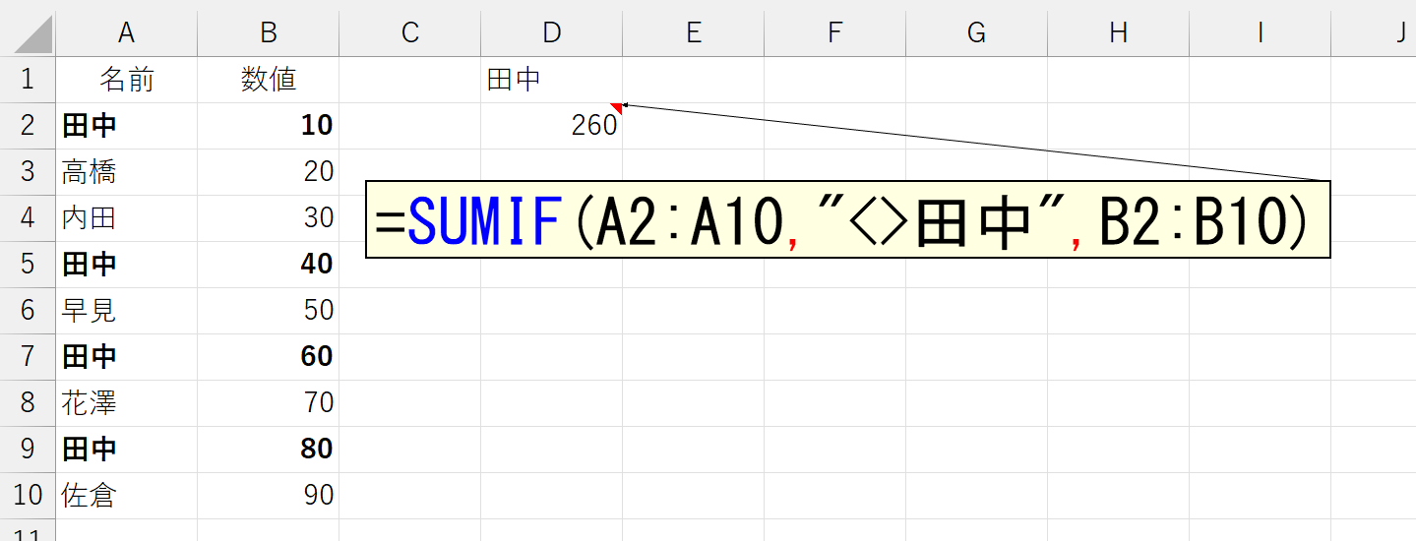Screen dimensions: 1416x541
Task: Click cell B6 with value 50
Action: click(x=268, y=311)
